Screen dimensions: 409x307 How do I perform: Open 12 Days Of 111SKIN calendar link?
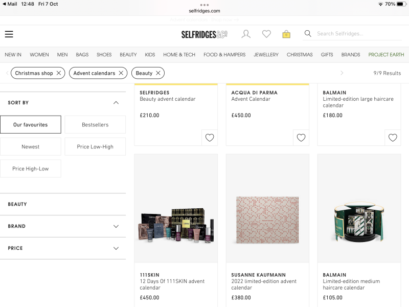tap(172, 284)
